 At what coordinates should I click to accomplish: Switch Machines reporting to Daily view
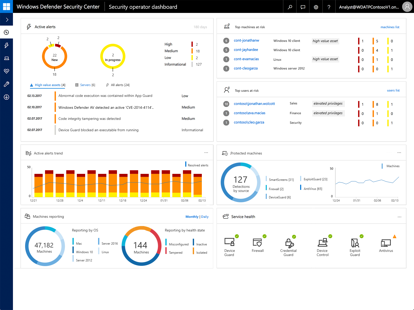[x=205, y=216]
